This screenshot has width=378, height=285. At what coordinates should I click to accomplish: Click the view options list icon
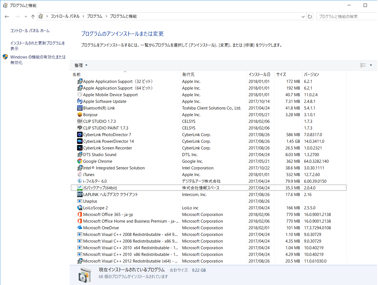point(363,65)
